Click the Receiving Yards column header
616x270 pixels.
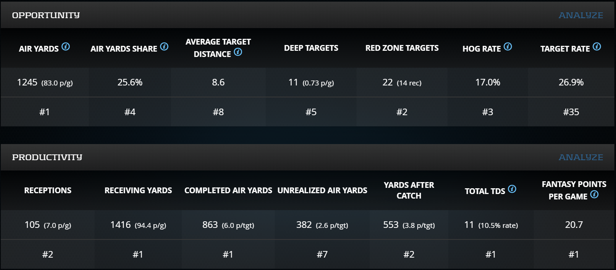138,191
